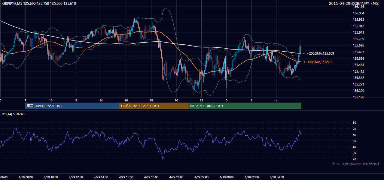Click the 4/30 04:00 bottom time label
The image size is (384, 180).
(276, 177)
